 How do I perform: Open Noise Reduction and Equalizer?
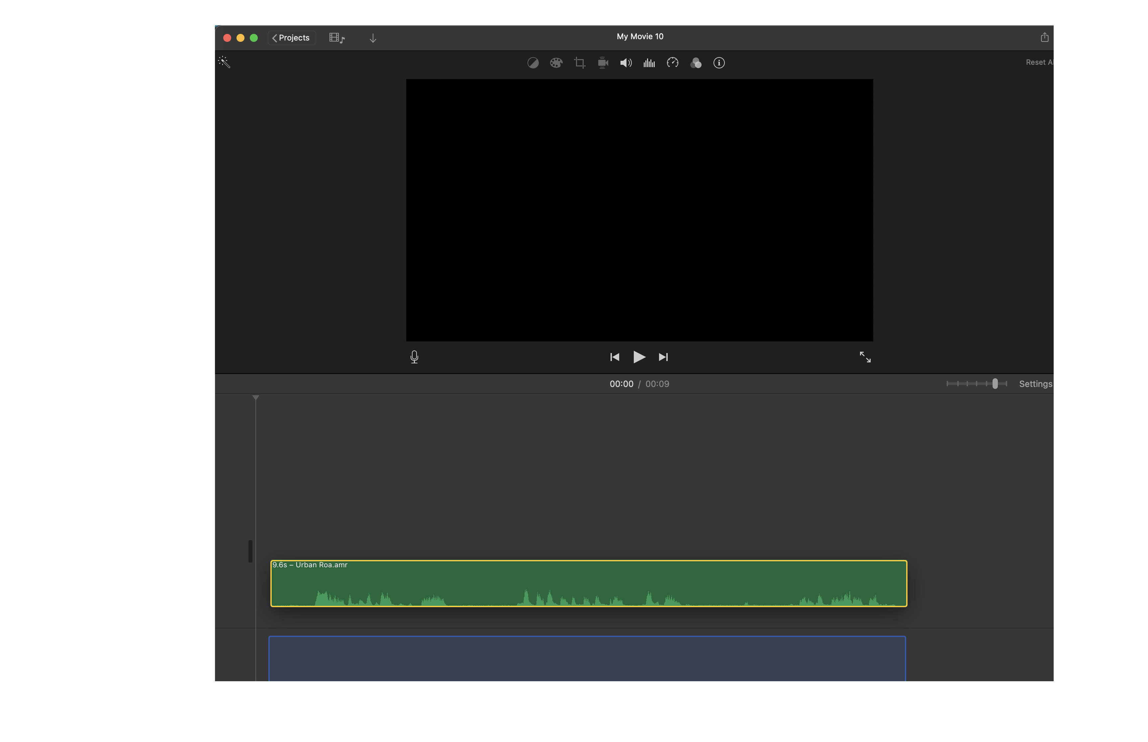(649, 63)
